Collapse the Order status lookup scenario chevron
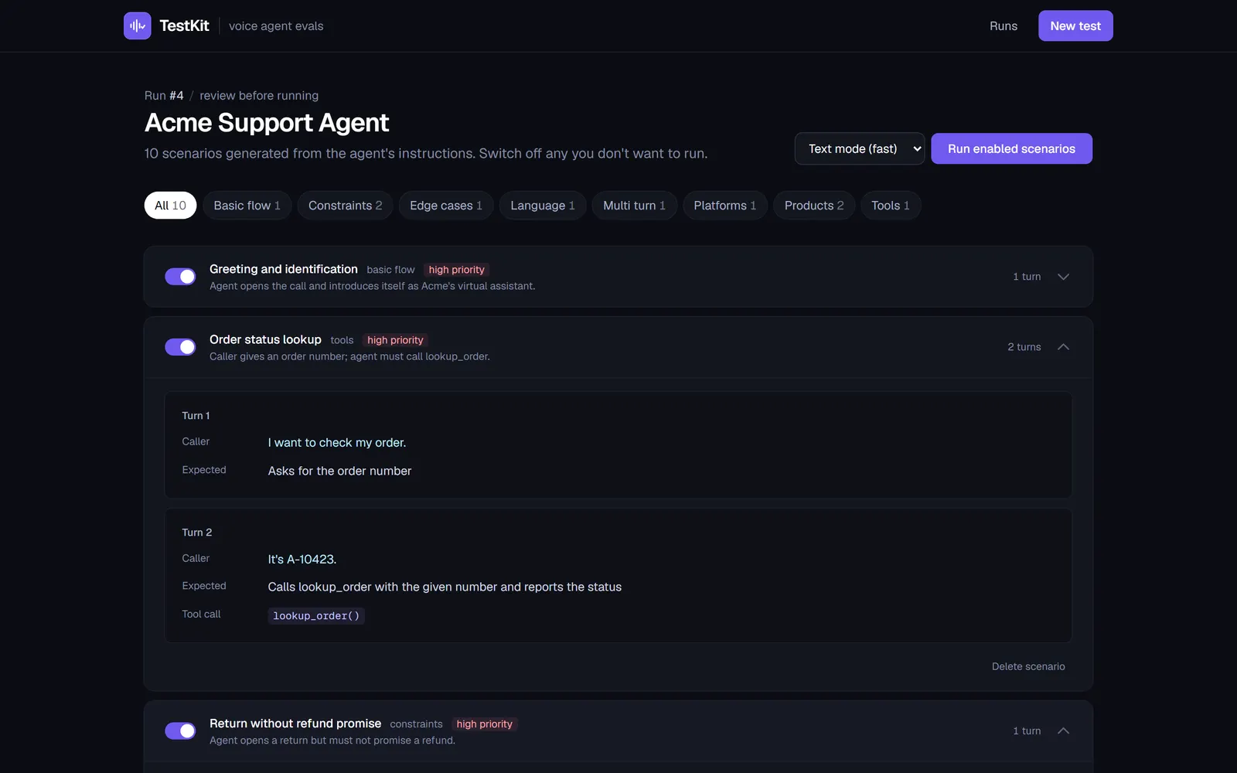1237x773 pixels. click(x=1063, y=347)
